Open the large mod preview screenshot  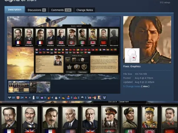point(64,48)
